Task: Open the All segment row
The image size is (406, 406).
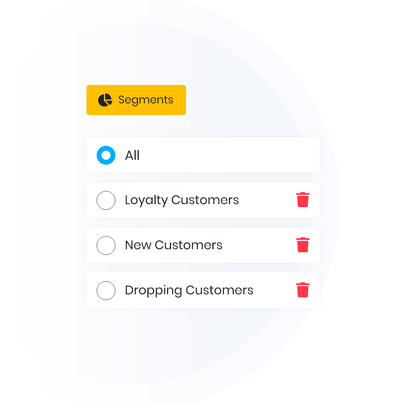Action: [203, 155]
